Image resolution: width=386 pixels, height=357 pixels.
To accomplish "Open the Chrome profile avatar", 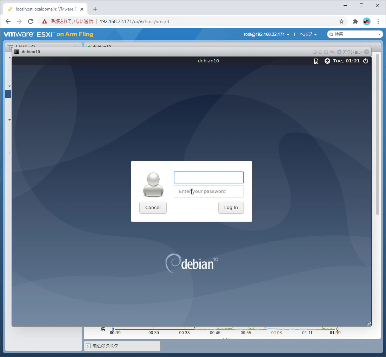I will pyautogui.click(x=367, y=21).
